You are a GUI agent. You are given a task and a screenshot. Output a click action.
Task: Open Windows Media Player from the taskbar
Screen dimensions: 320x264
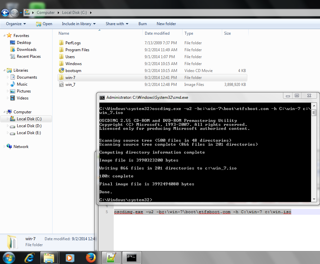point(69,257)
